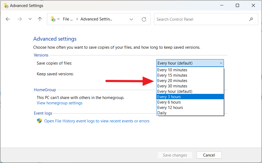Image resolution: width=262 pixels, height=163 pixels.
Task: Click the Cancel button
Action: (209, 155)
